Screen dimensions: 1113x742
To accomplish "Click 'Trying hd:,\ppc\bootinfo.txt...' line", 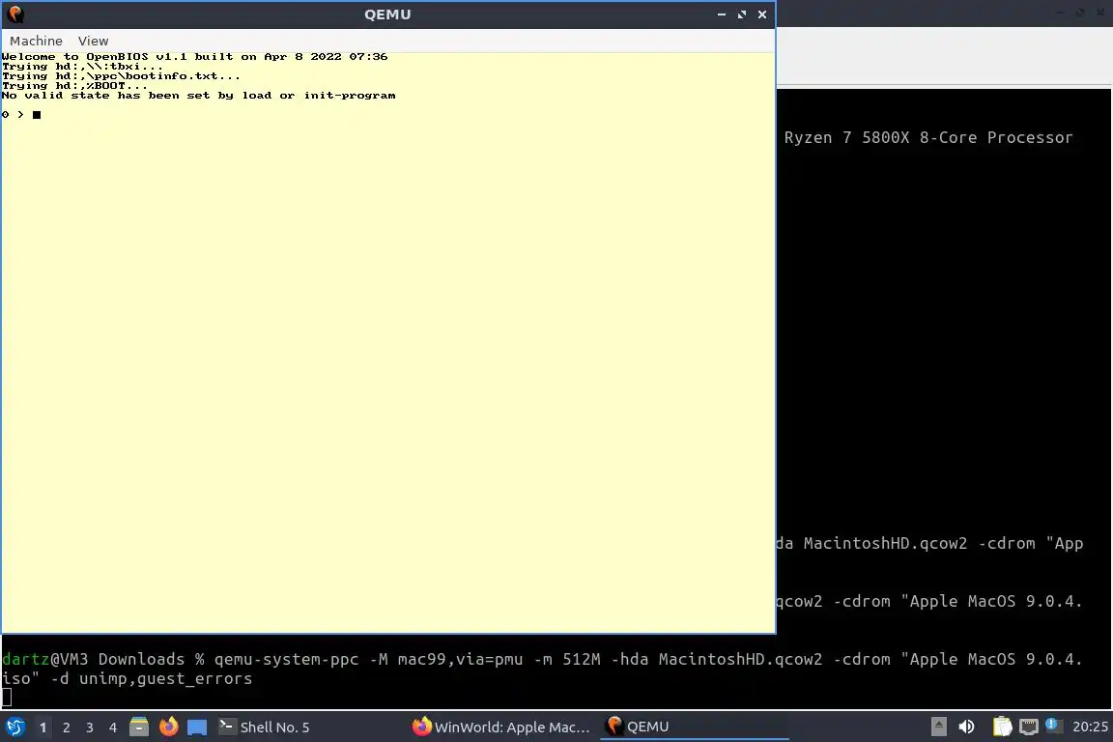I will tap(121, 76).
